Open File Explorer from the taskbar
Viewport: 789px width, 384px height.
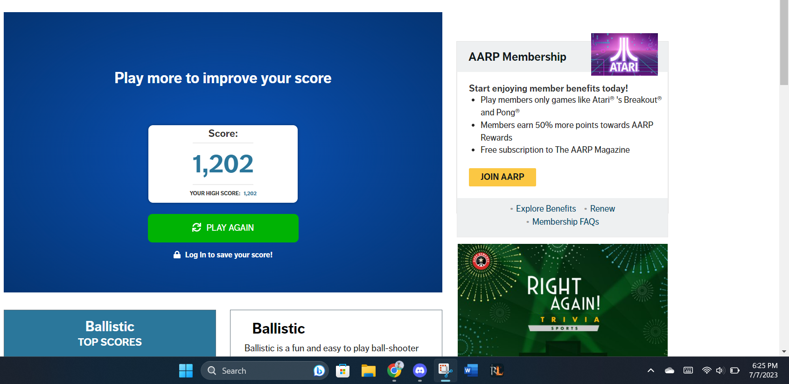pyautogui.click(x=368, y=370)
